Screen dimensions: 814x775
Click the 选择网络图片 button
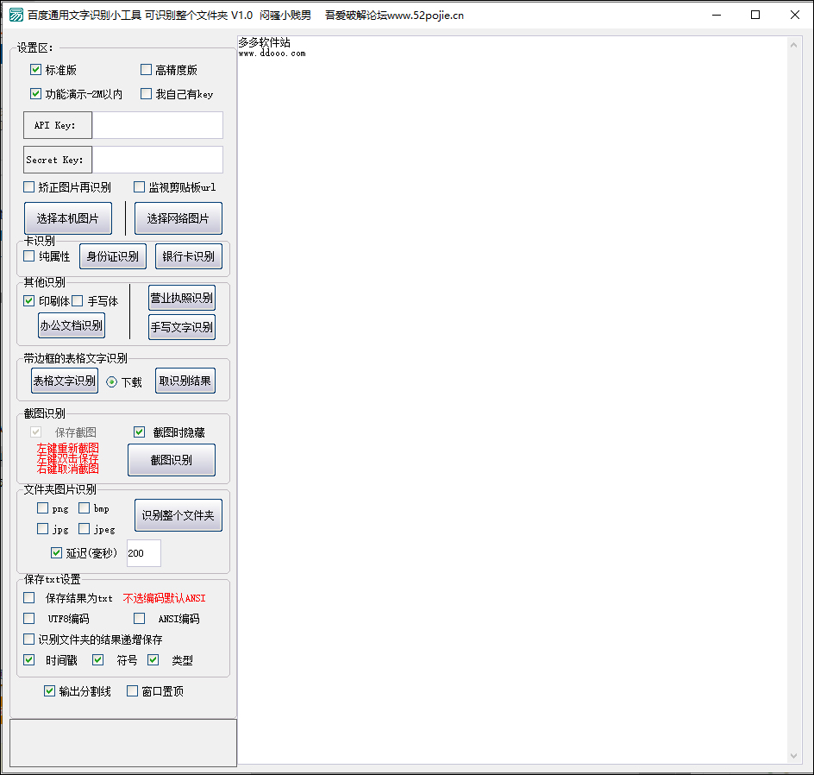(x=178, y=217)
